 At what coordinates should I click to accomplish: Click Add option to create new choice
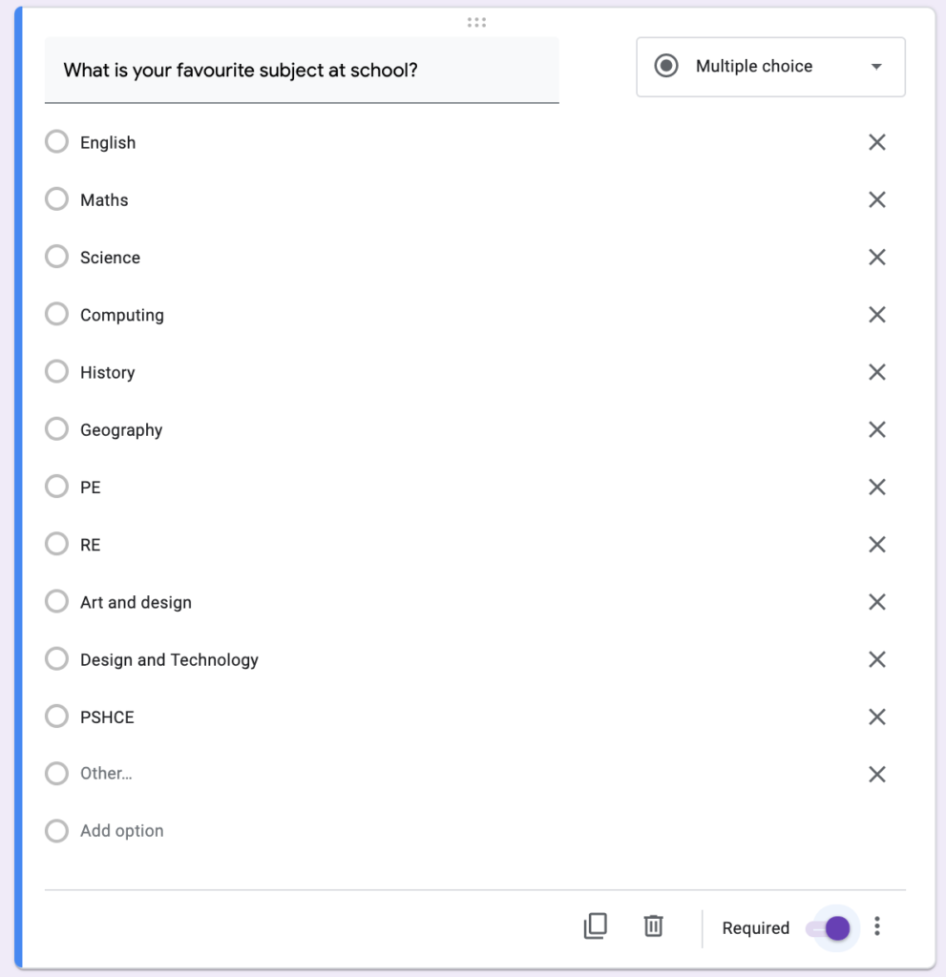121,830
